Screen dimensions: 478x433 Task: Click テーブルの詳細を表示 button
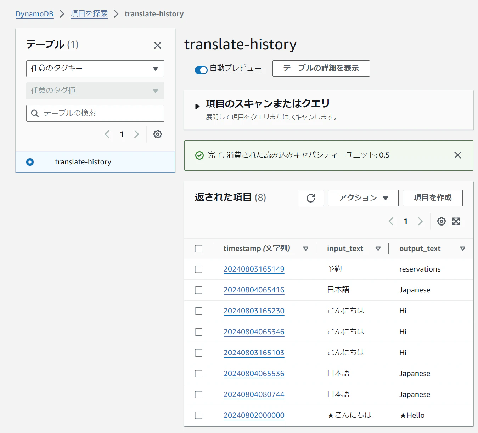coord(321,68)
